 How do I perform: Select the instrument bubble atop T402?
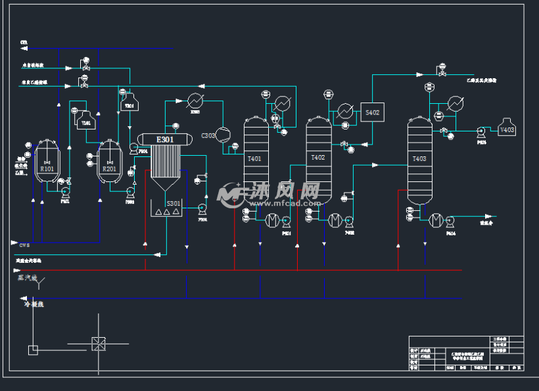coord(328,94)
